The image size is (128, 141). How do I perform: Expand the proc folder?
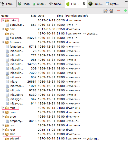[3, 117]
